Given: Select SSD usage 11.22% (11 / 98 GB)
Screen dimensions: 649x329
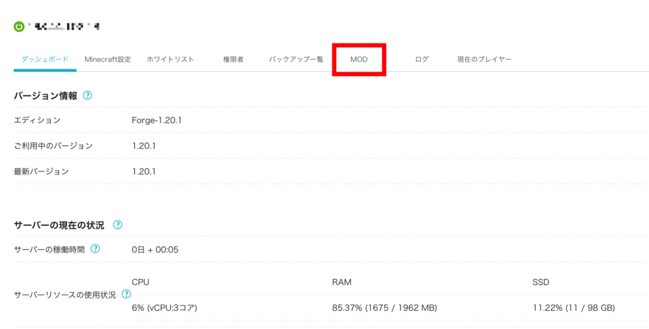Looking at the screenshot, I should (574, 308).
